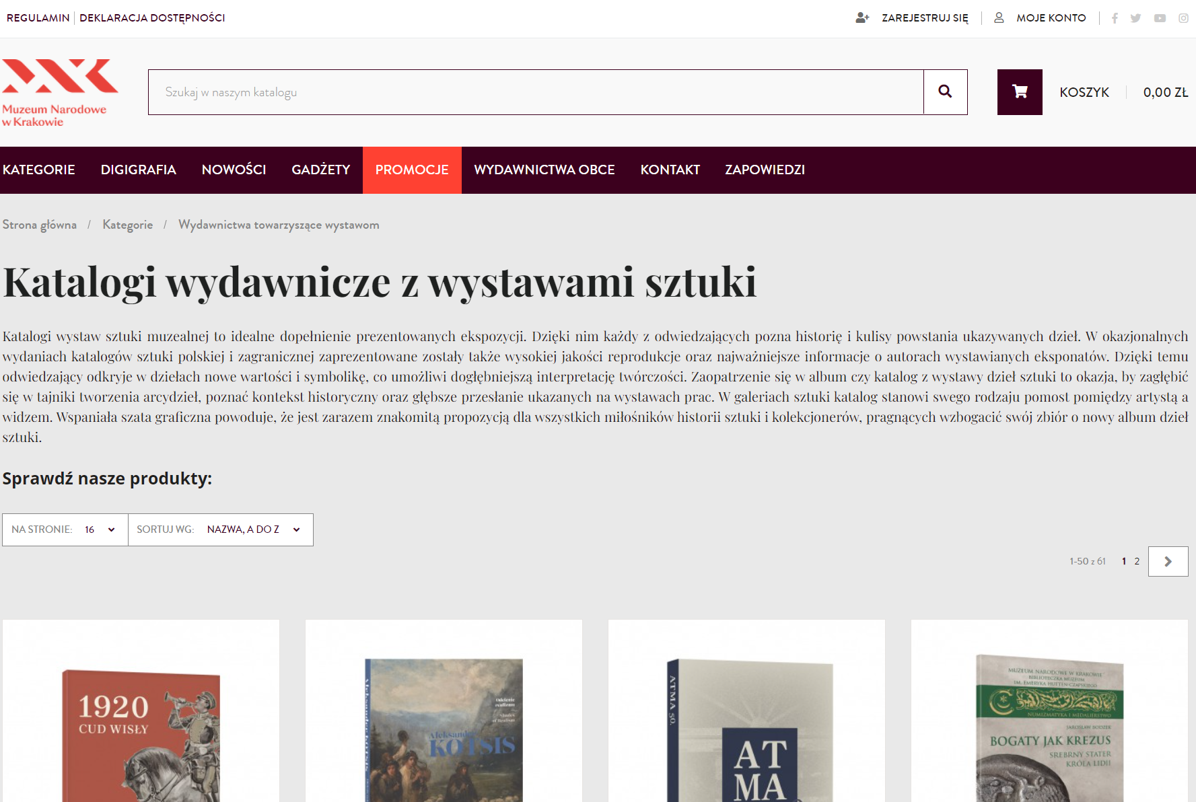The width and height of the screenshot is (1196, 802).
Task: Open MOJE KONTO link
Action: [x=1051, y=17]
